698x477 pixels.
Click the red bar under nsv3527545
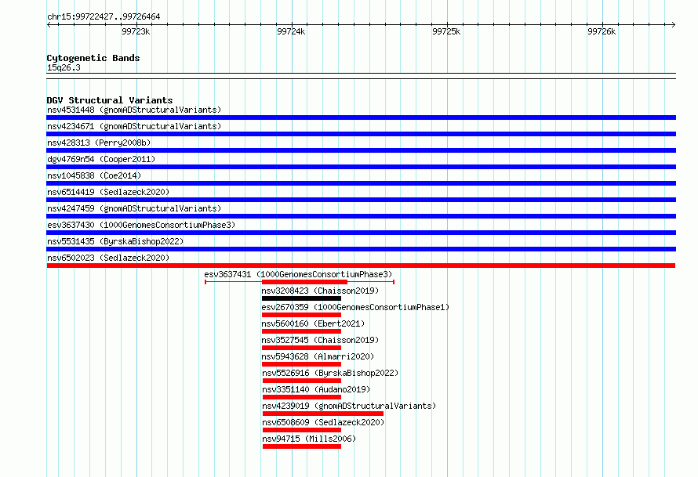point(301,348)
